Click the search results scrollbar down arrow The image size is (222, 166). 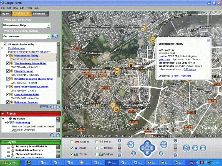point(58,102)
